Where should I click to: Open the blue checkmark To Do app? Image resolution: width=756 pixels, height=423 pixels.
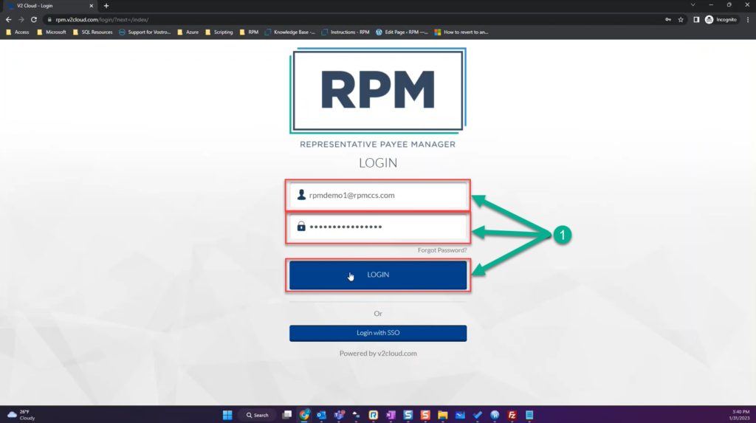click(x=478, y=415)
